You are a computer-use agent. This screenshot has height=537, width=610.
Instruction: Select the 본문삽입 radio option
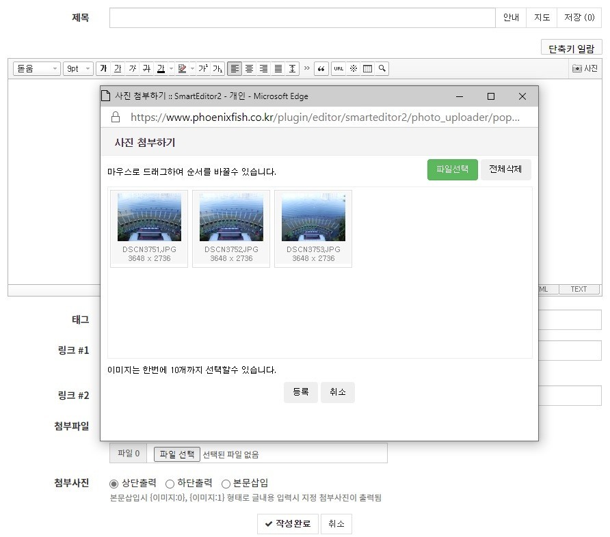[226, 484]
